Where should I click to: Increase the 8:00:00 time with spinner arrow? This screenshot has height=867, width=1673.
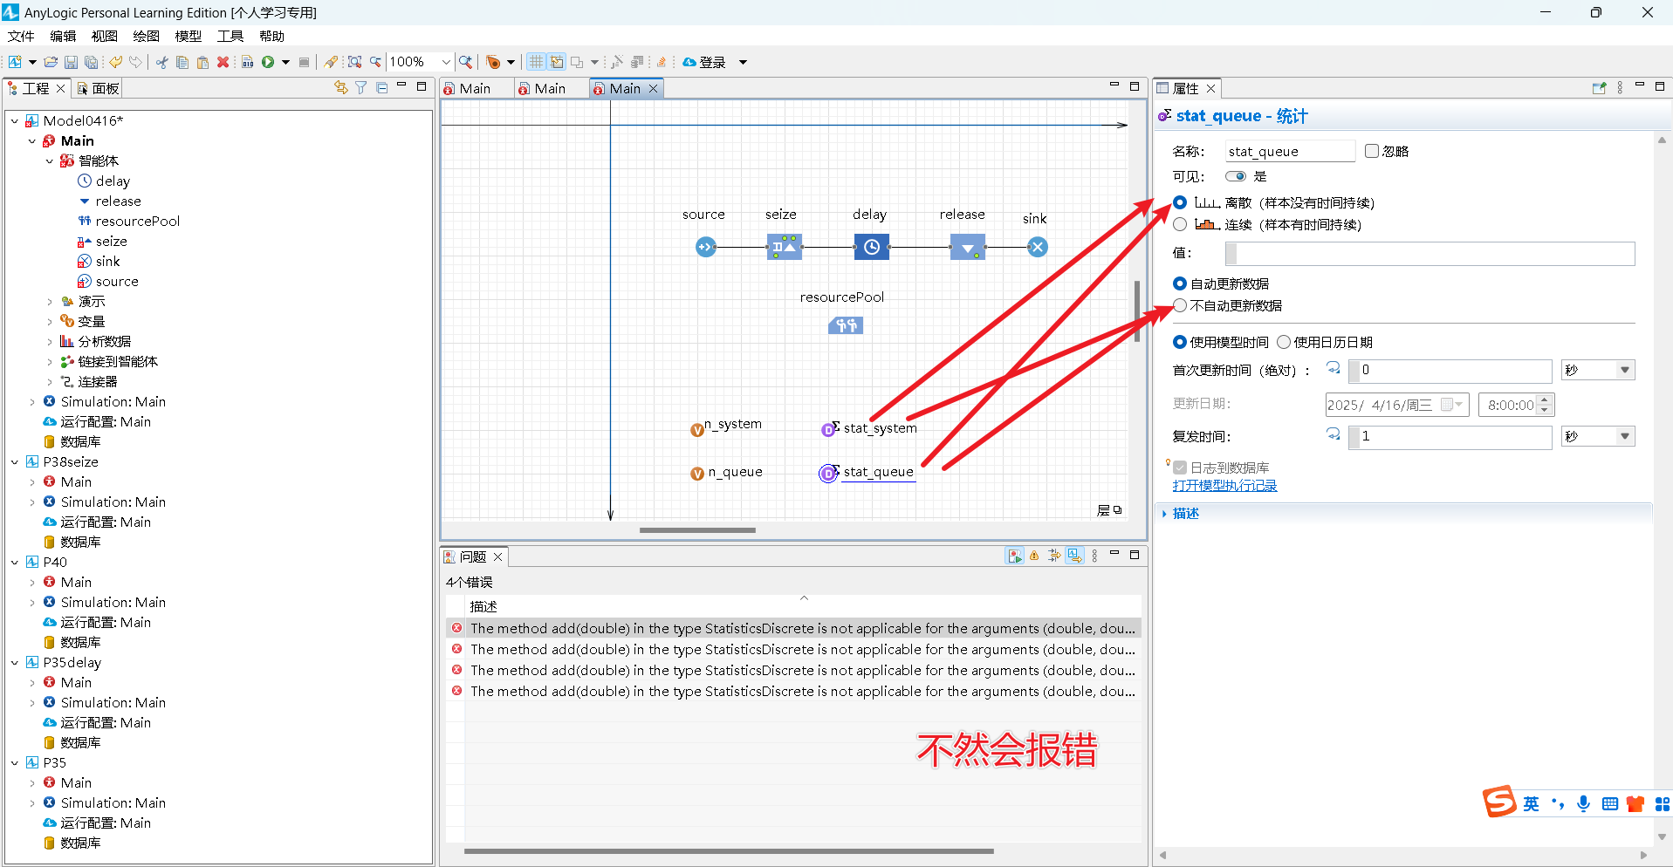1543,399
